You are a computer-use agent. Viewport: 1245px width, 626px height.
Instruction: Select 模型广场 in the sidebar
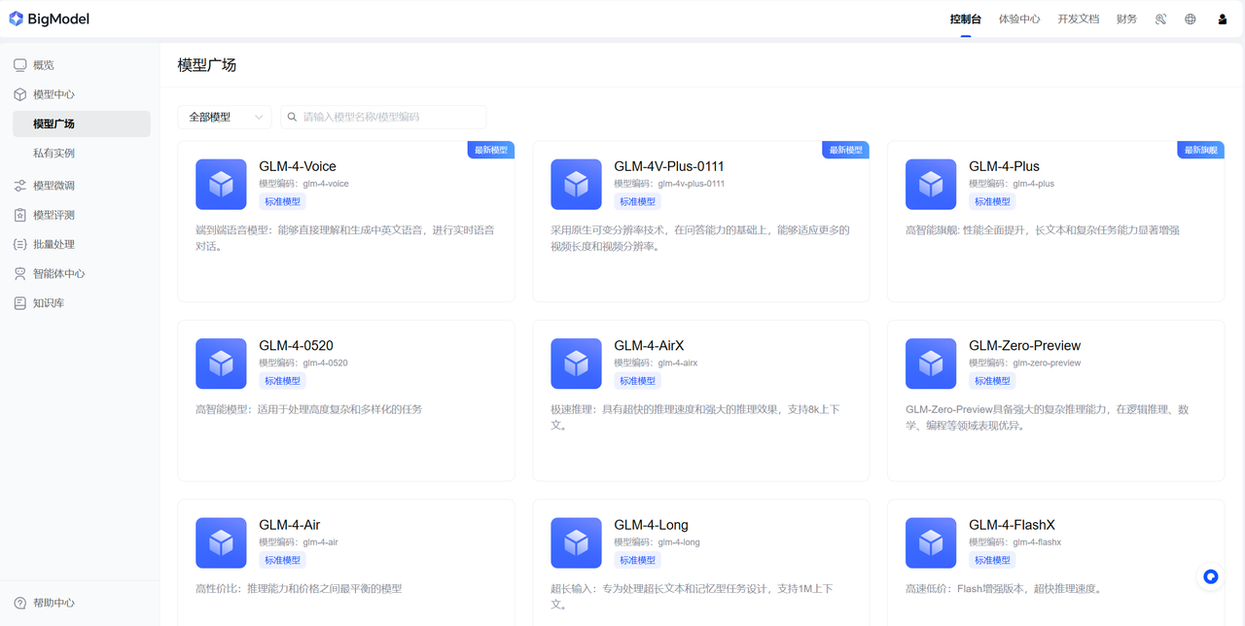[x=82, y=123]
